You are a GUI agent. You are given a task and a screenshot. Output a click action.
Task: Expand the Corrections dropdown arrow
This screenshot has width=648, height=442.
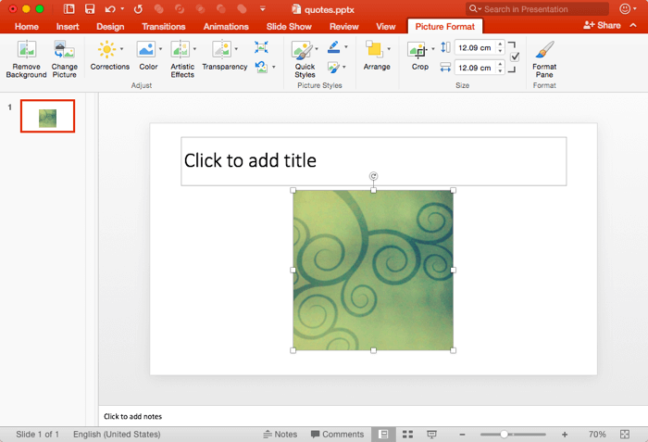(x=121, y=49)
